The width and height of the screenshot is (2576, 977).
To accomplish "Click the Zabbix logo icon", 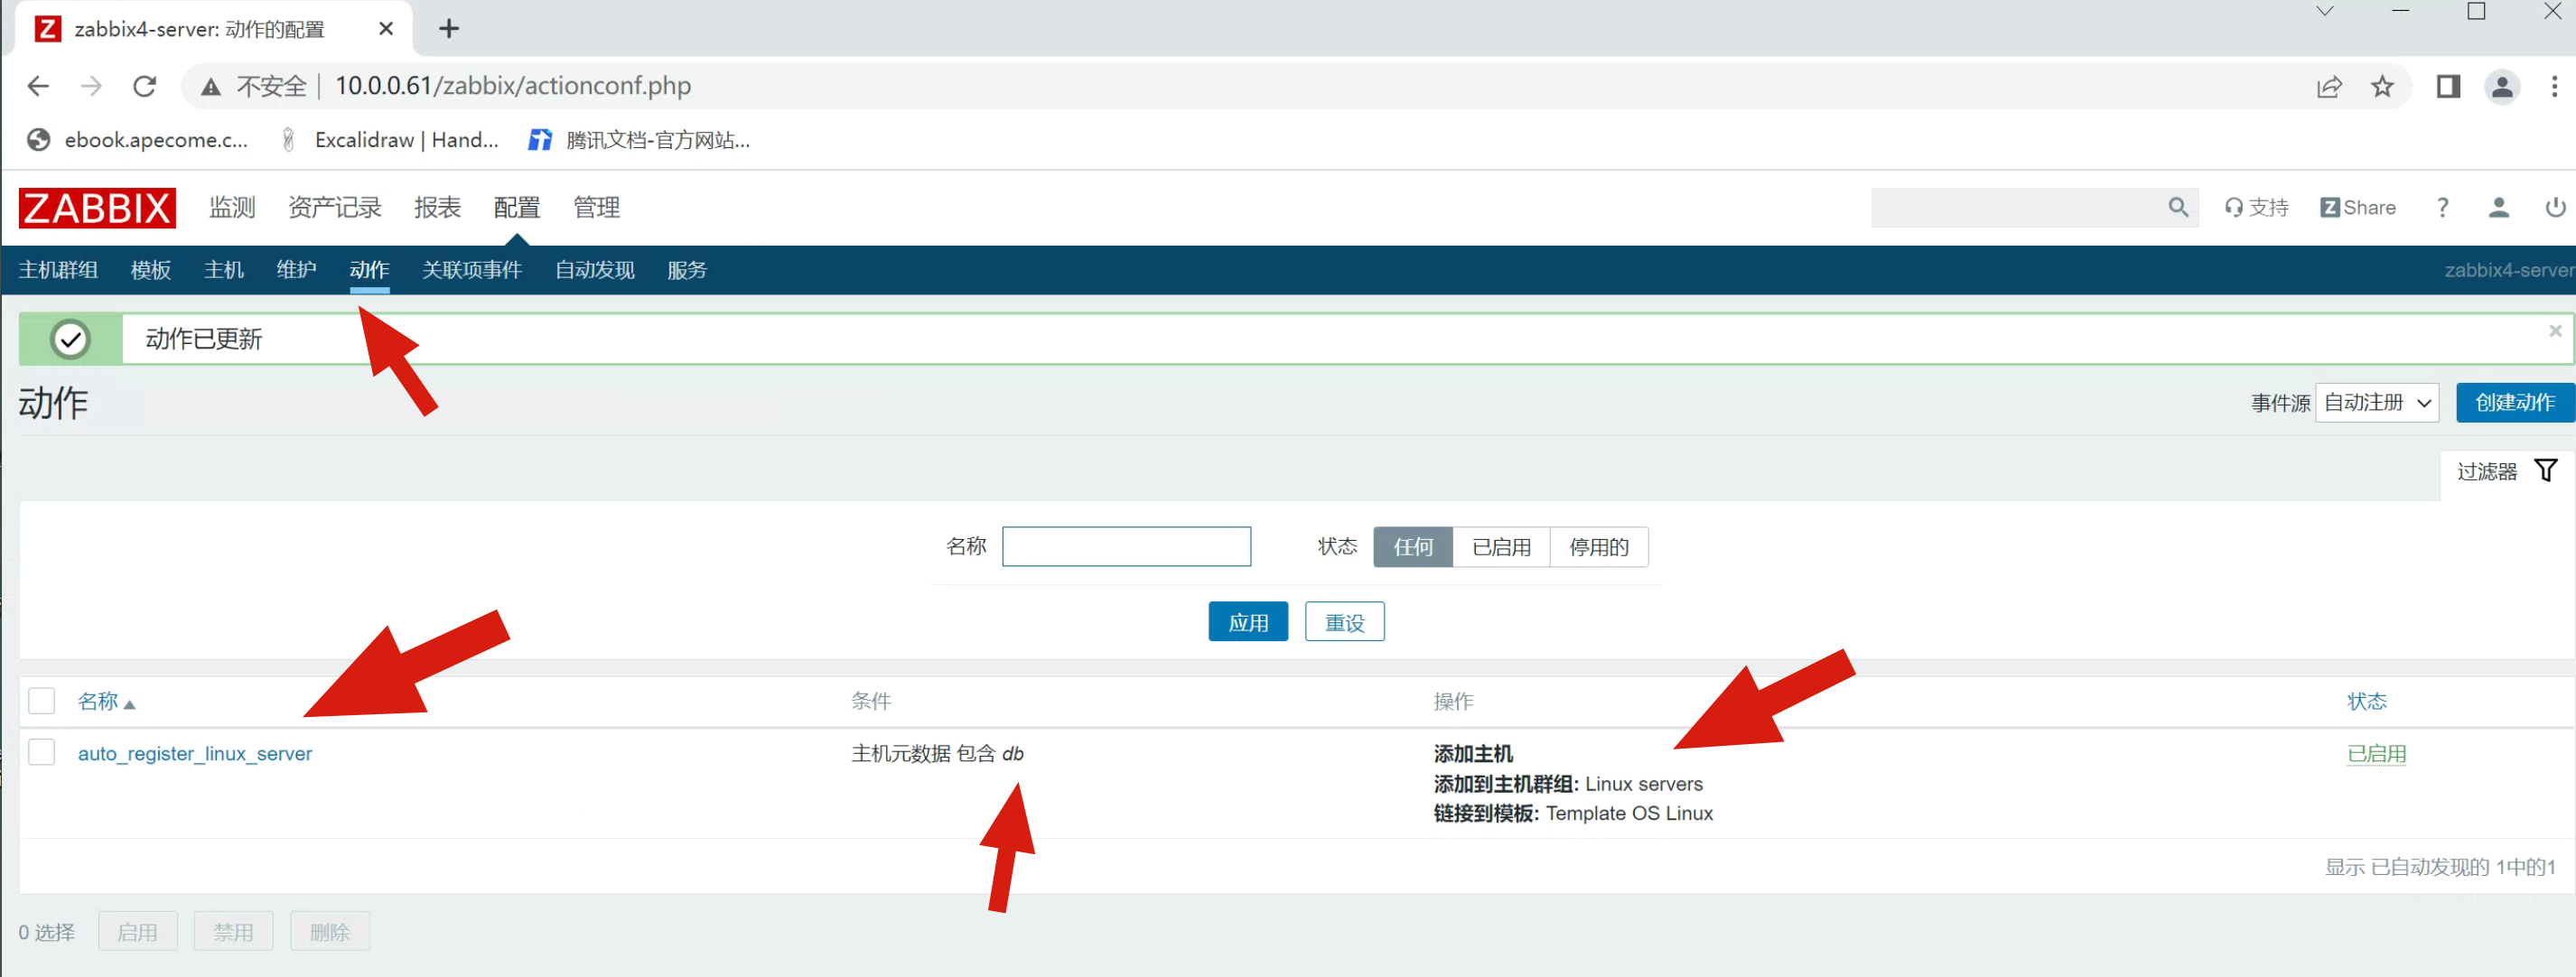I will tap(97, 208).
